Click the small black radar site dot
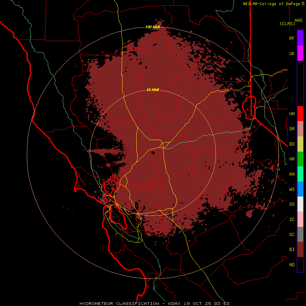This screenshot has height=306, width=306. tap(153, 153)
